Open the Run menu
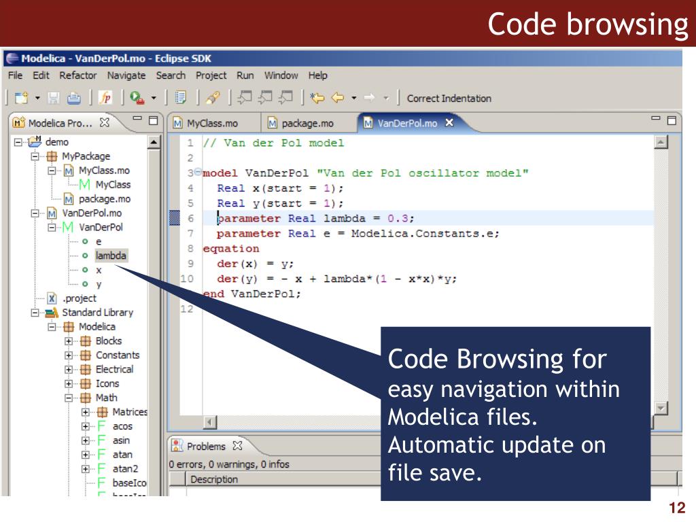The width and height of the screenshot is (696, 522). (x=245, y=75)
